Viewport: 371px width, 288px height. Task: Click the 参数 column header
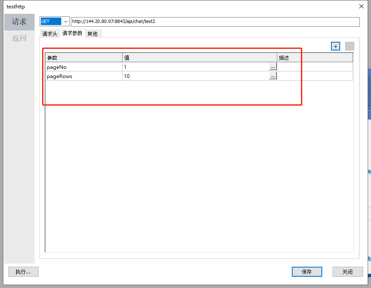83,58
